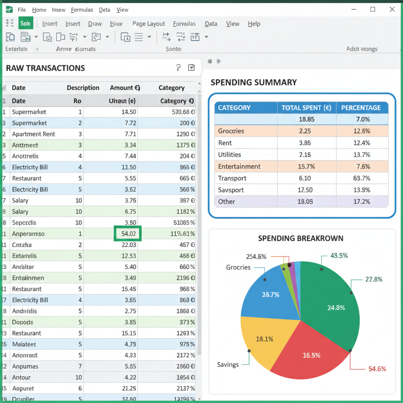Click the edit icon beside the question mark
Image resolution: width=403 pixels, height=403 pixels.
(x=192, y=68)
